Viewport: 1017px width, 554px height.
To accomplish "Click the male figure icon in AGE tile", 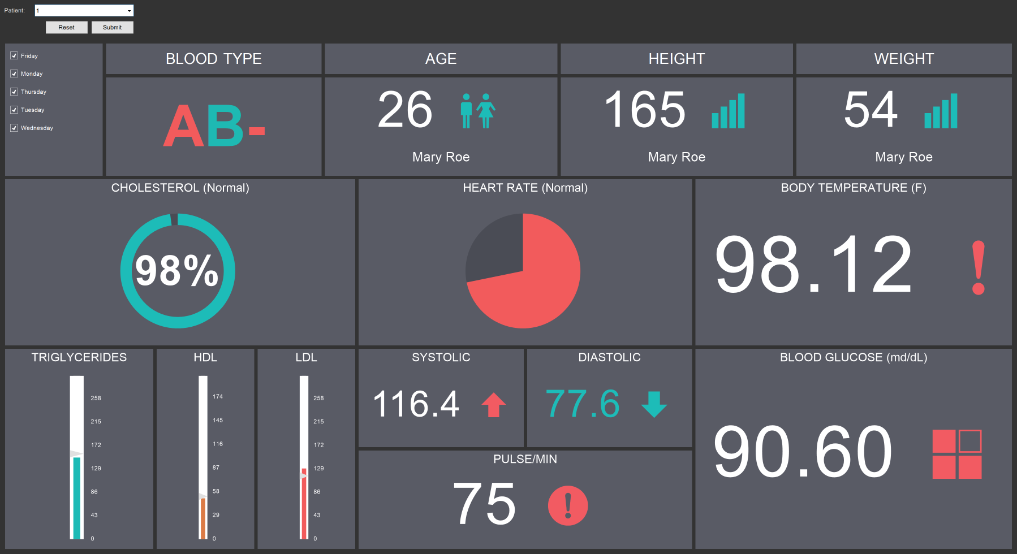I will tap(467, 112).
